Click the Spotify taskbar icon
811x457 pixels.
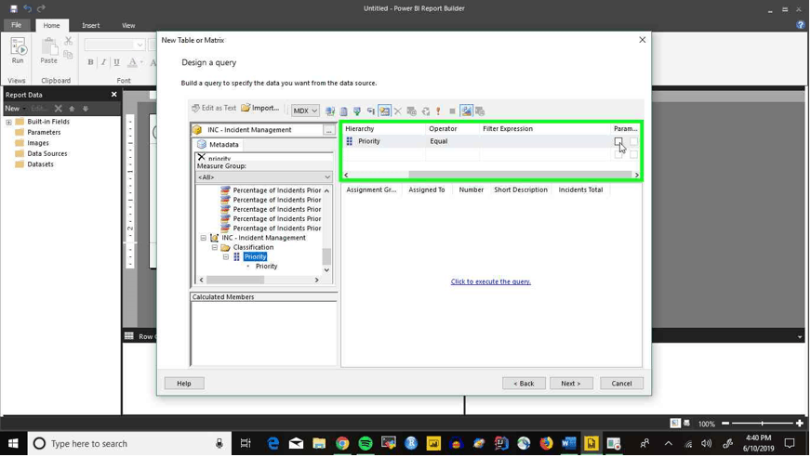[x=366, y=444]
